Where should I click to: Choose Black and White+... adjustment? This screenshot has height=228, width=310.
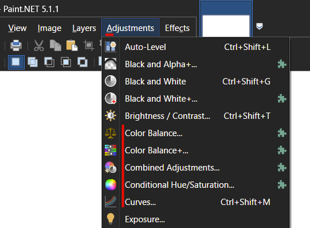(x=196, y=99)
